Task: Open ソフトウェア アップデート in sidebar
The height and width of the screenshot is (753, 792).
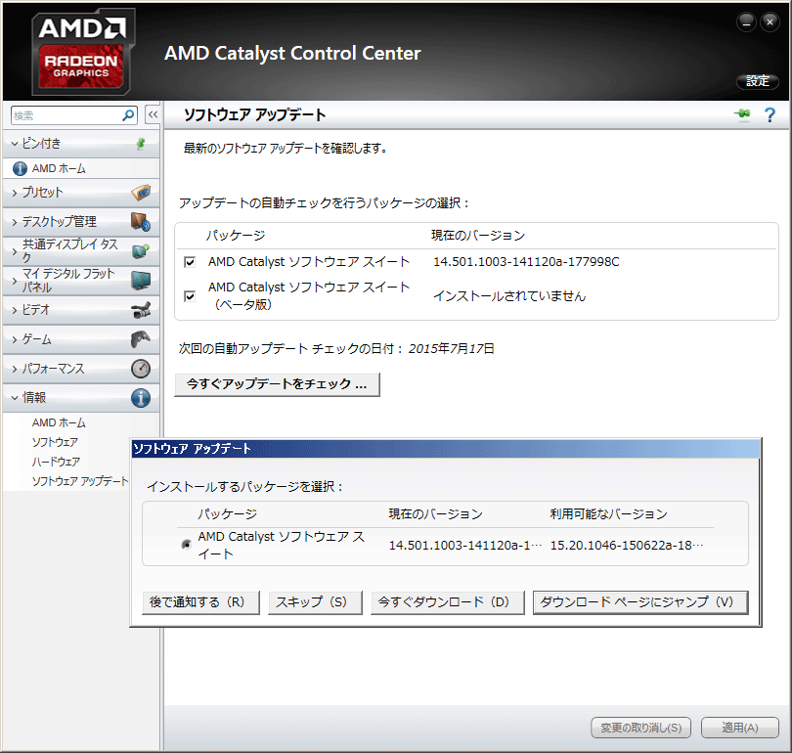Action: click(80, 481)
